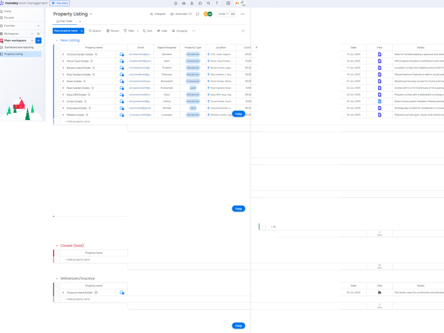Open the nine-dot products switcher
Image resolution: width=444 pixels, height=333 pixels.
(x=228, y=4)
